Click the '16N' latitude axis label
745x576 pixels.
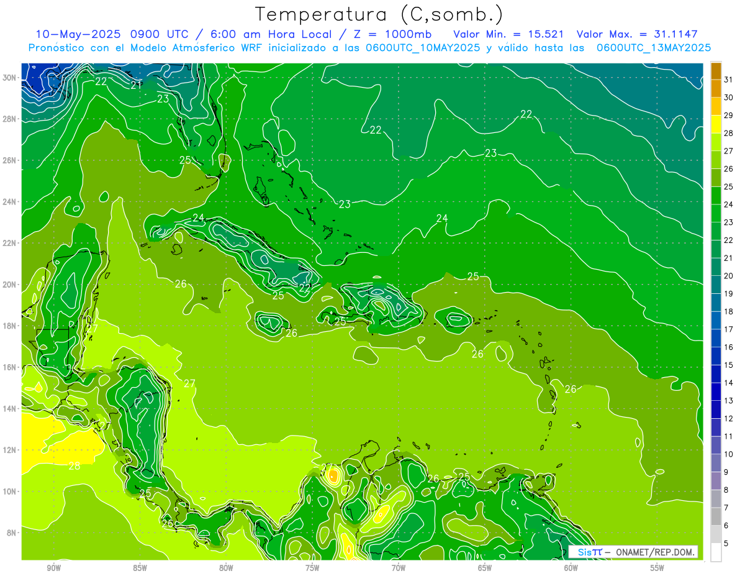[9, 367]
